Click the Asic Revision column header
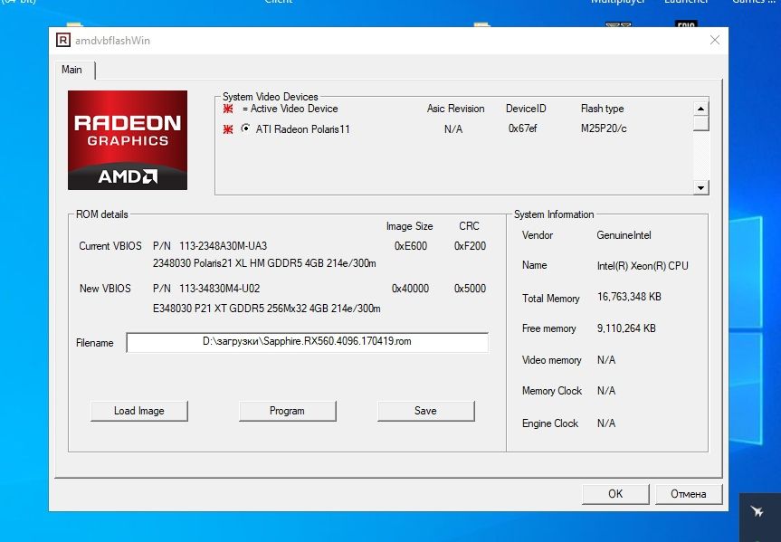This screenshot has width=781, height=542. point(456,109)
